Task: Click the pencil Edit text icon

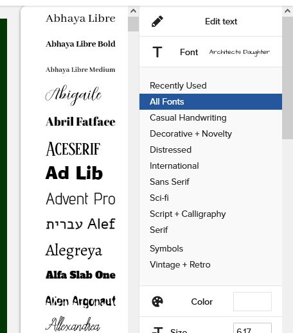Action: 157,21
